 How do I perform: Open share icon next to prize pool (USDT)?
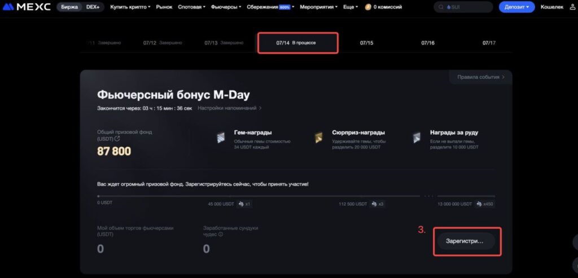pyautogui.click(x=117, y=139)
